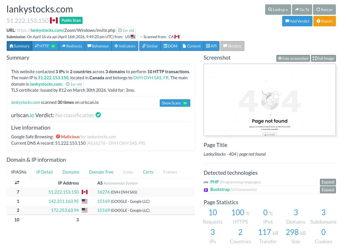This screenshot has height=252, width=346.
Task: Click the PHP technology logo icon
Action: pyautogui.click(x=206, y=182)
